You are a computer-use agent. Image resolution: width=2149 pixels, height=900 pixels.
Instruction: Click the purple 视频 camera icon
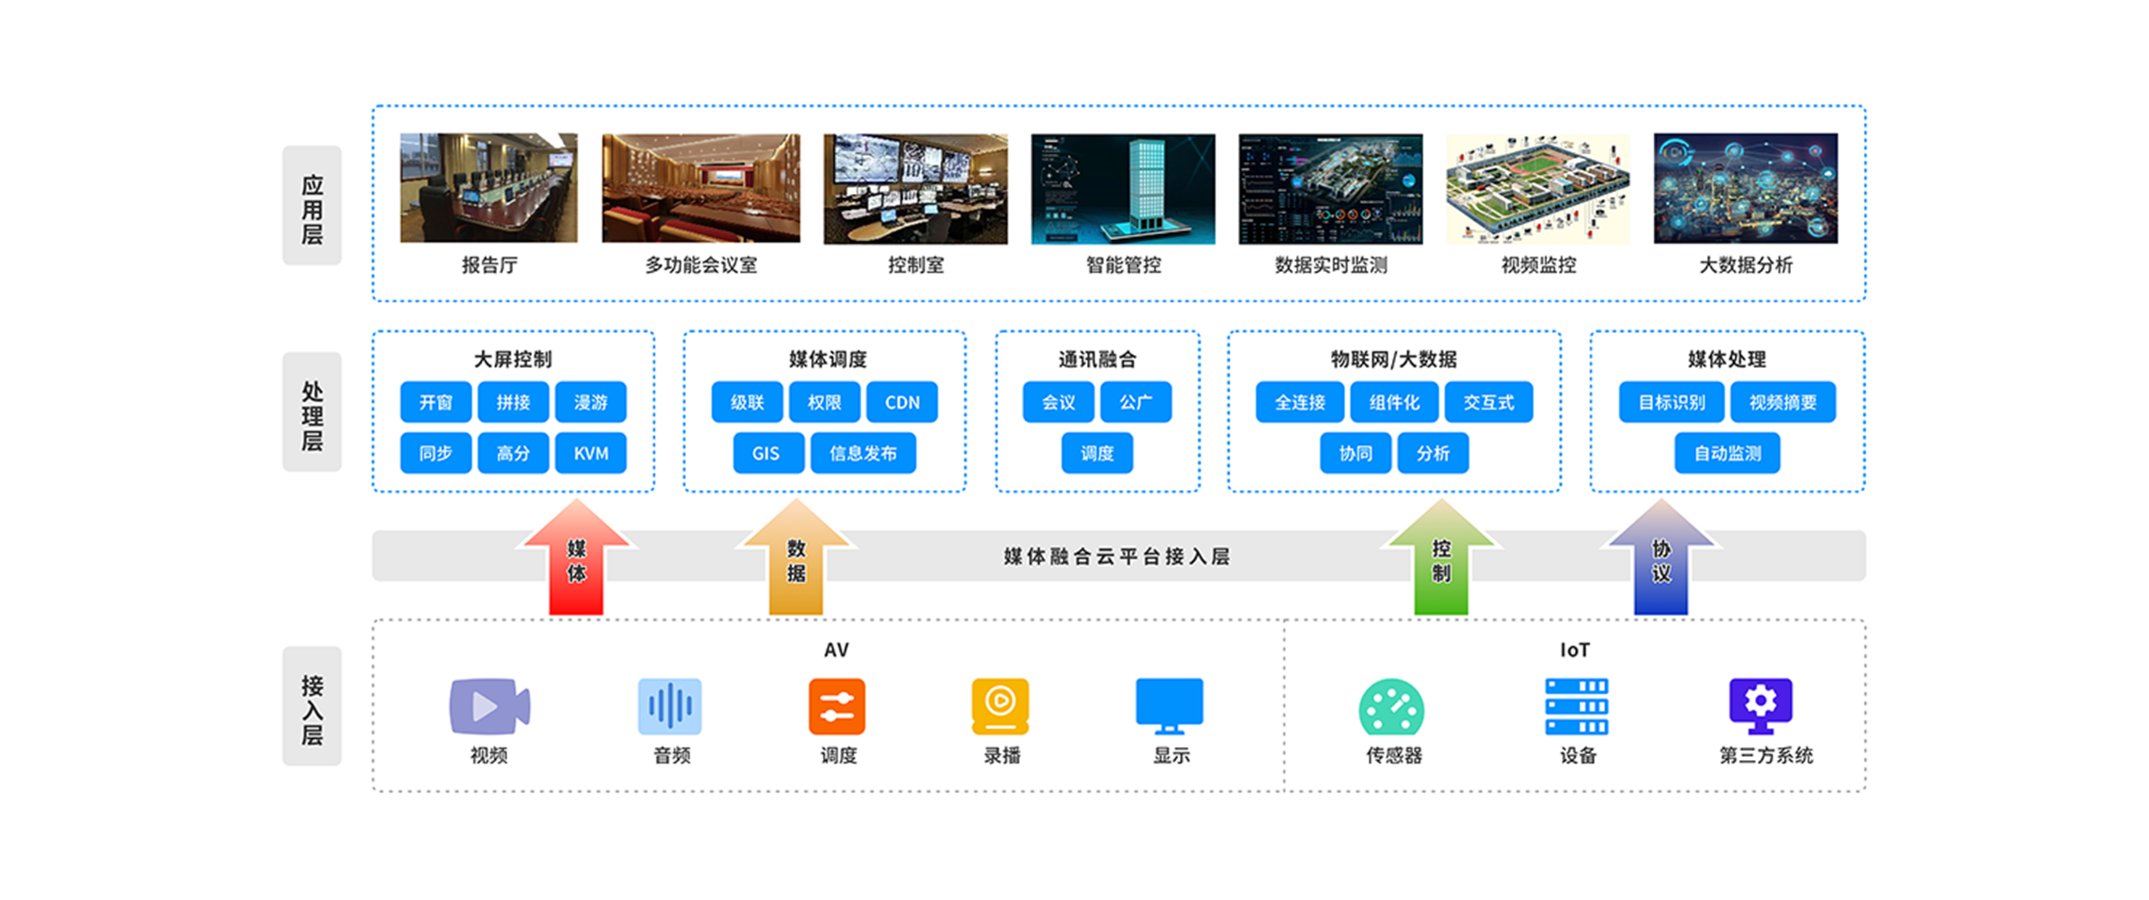click(x=490, y=705)
